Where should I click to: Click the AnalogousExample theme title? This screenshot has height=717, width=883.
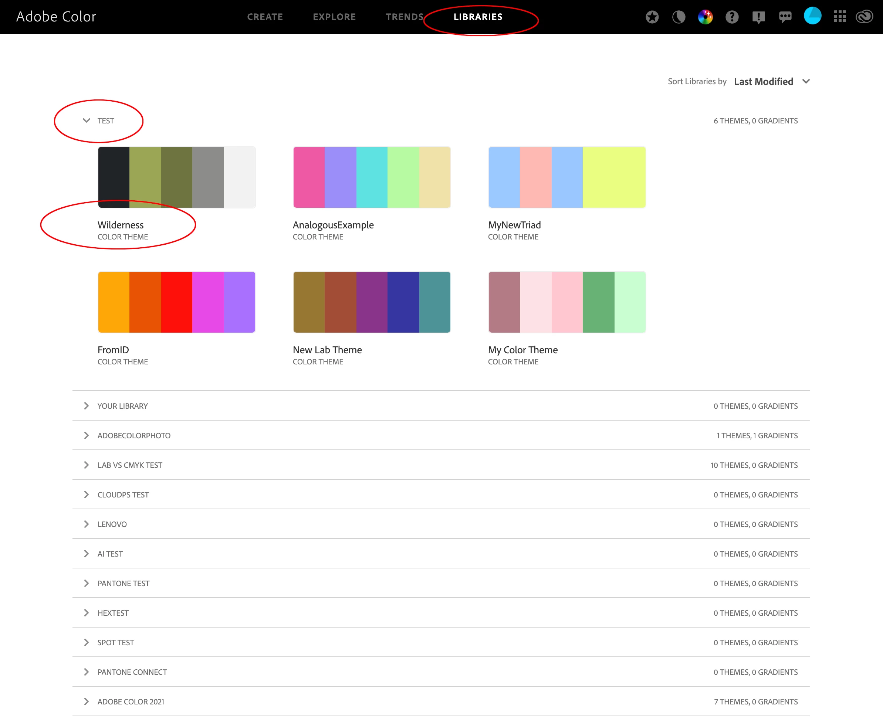pos(333,225)
